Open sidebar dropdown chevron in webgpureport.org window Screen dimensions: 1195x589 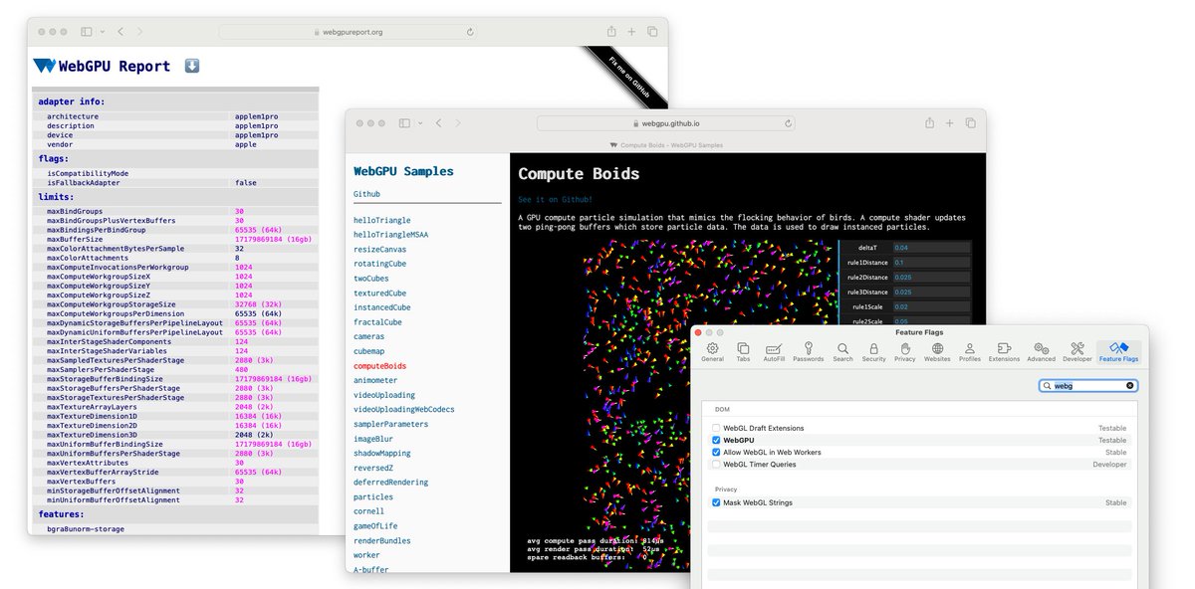click(103, 32)
